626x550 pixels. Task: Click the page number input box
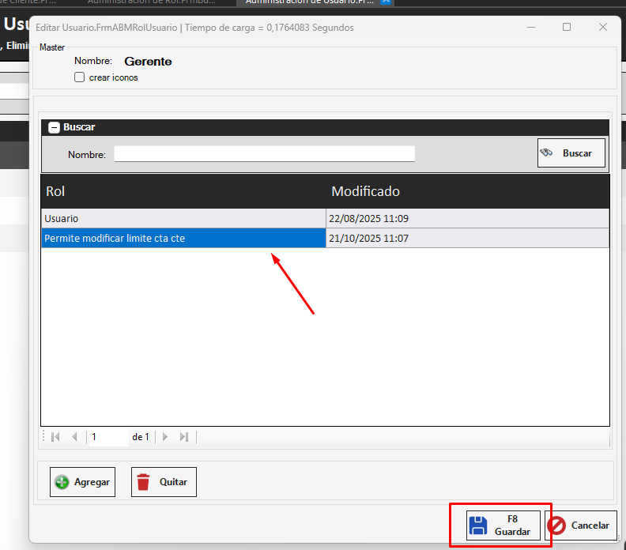pyautogui.click(x=108, y=437)
